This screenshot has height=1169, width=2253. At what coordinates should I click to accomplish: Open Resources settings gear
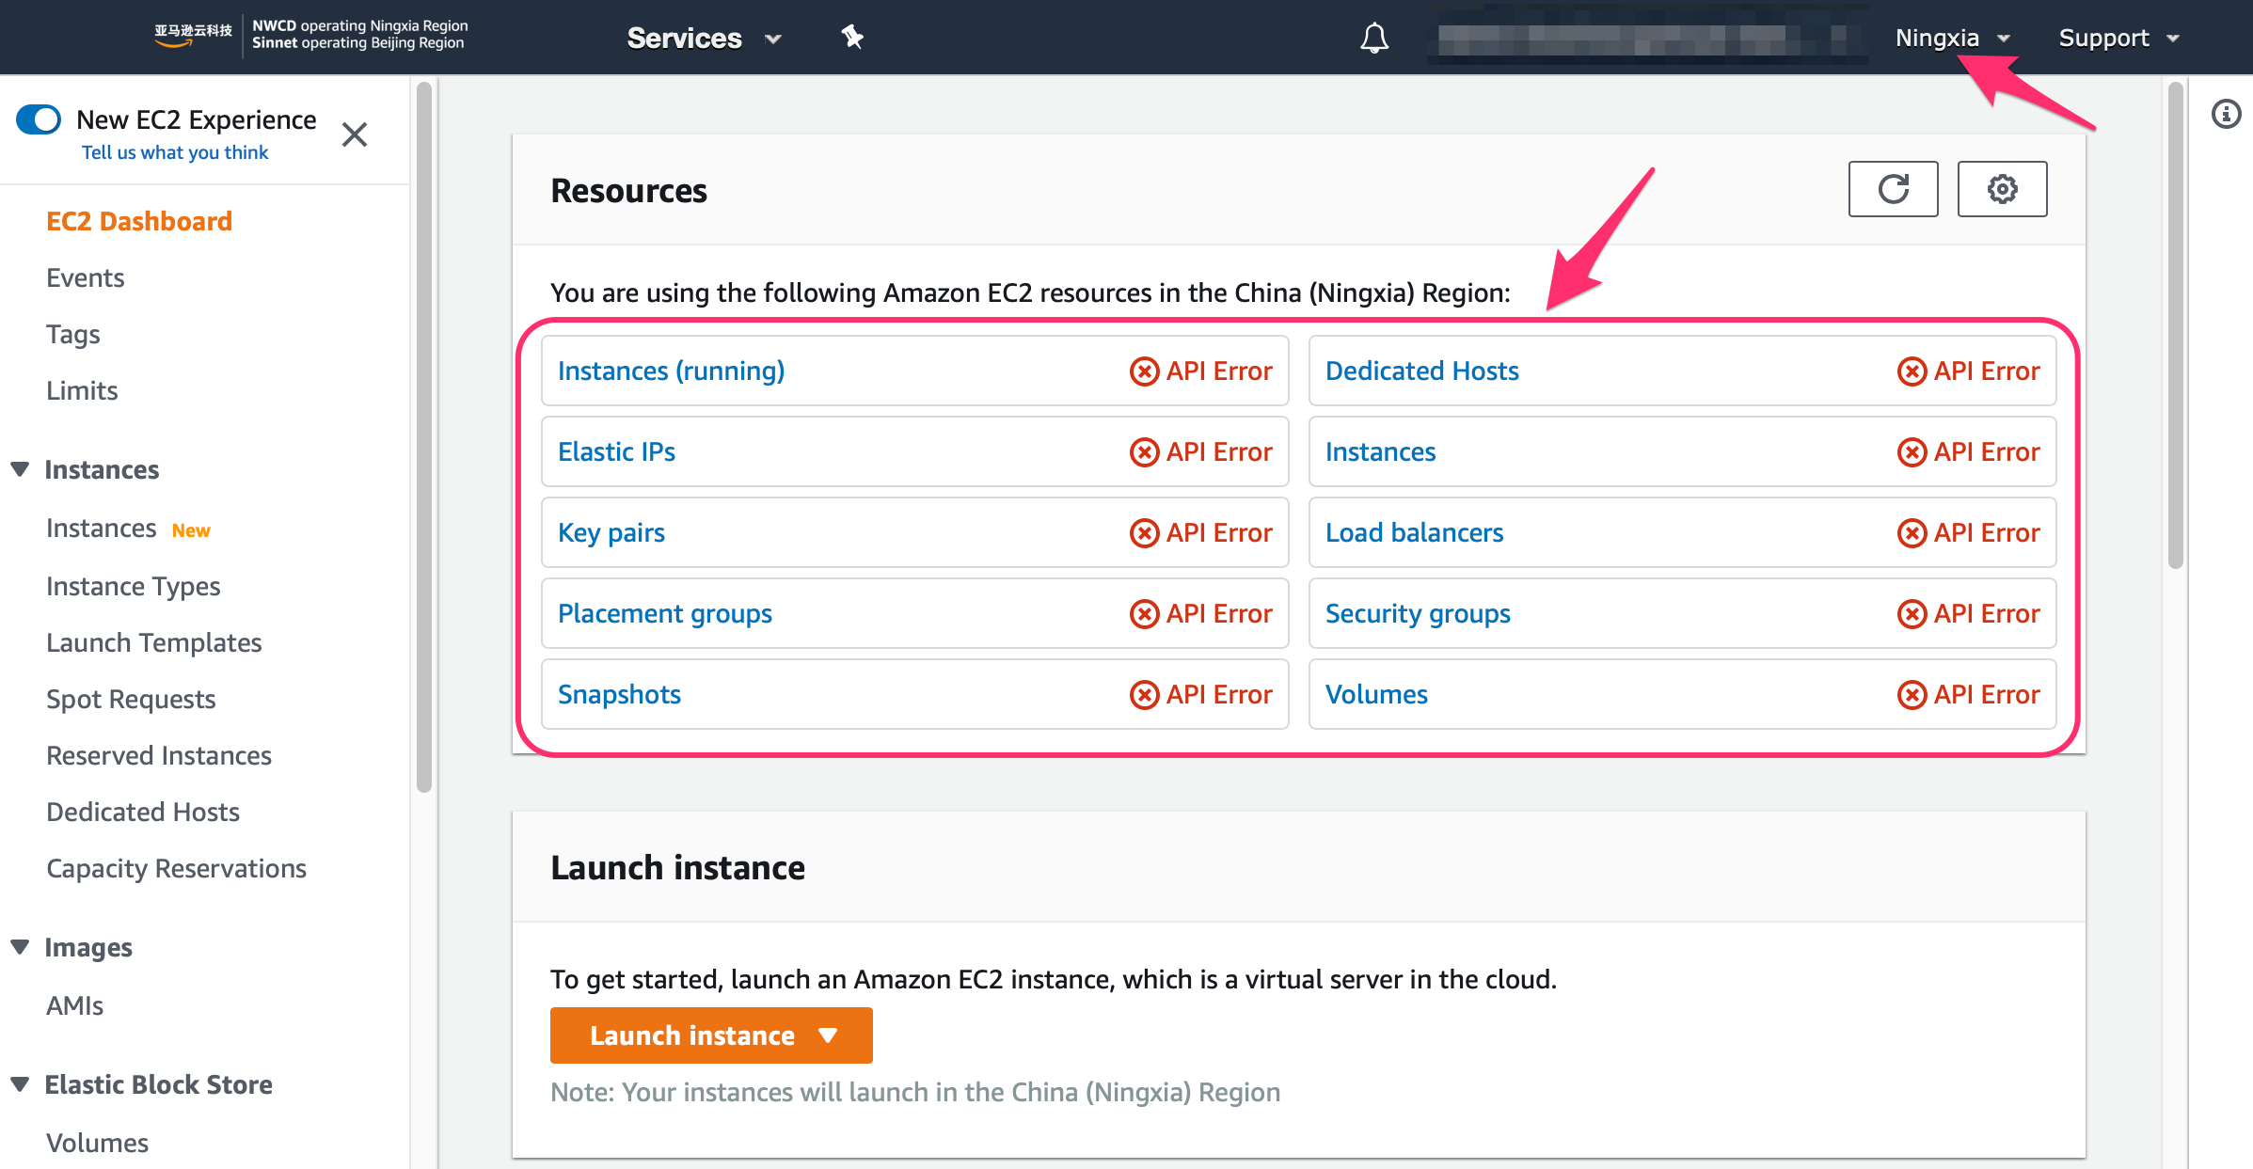[2002, 189]
